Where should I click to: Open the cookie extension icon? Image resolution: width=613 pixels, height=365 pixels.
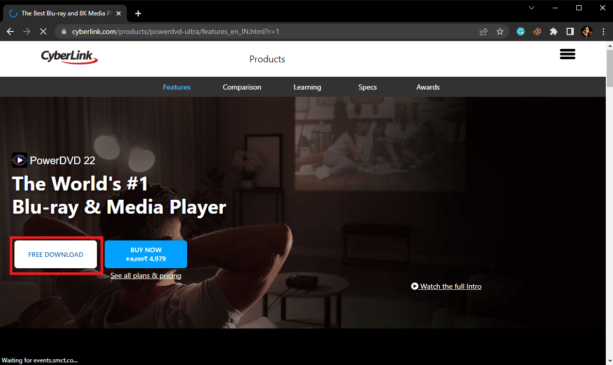[537, 31]
